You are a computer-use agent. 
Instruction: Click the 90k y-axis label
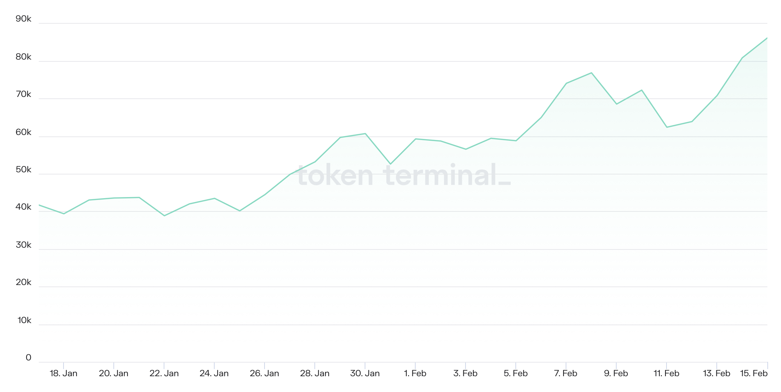[24, 19]
